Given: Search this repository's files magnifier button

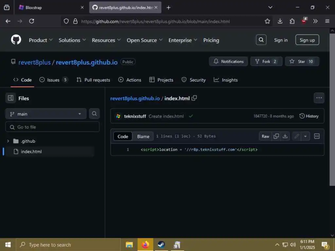Looking at the screenshot, I should pos(94,113).
